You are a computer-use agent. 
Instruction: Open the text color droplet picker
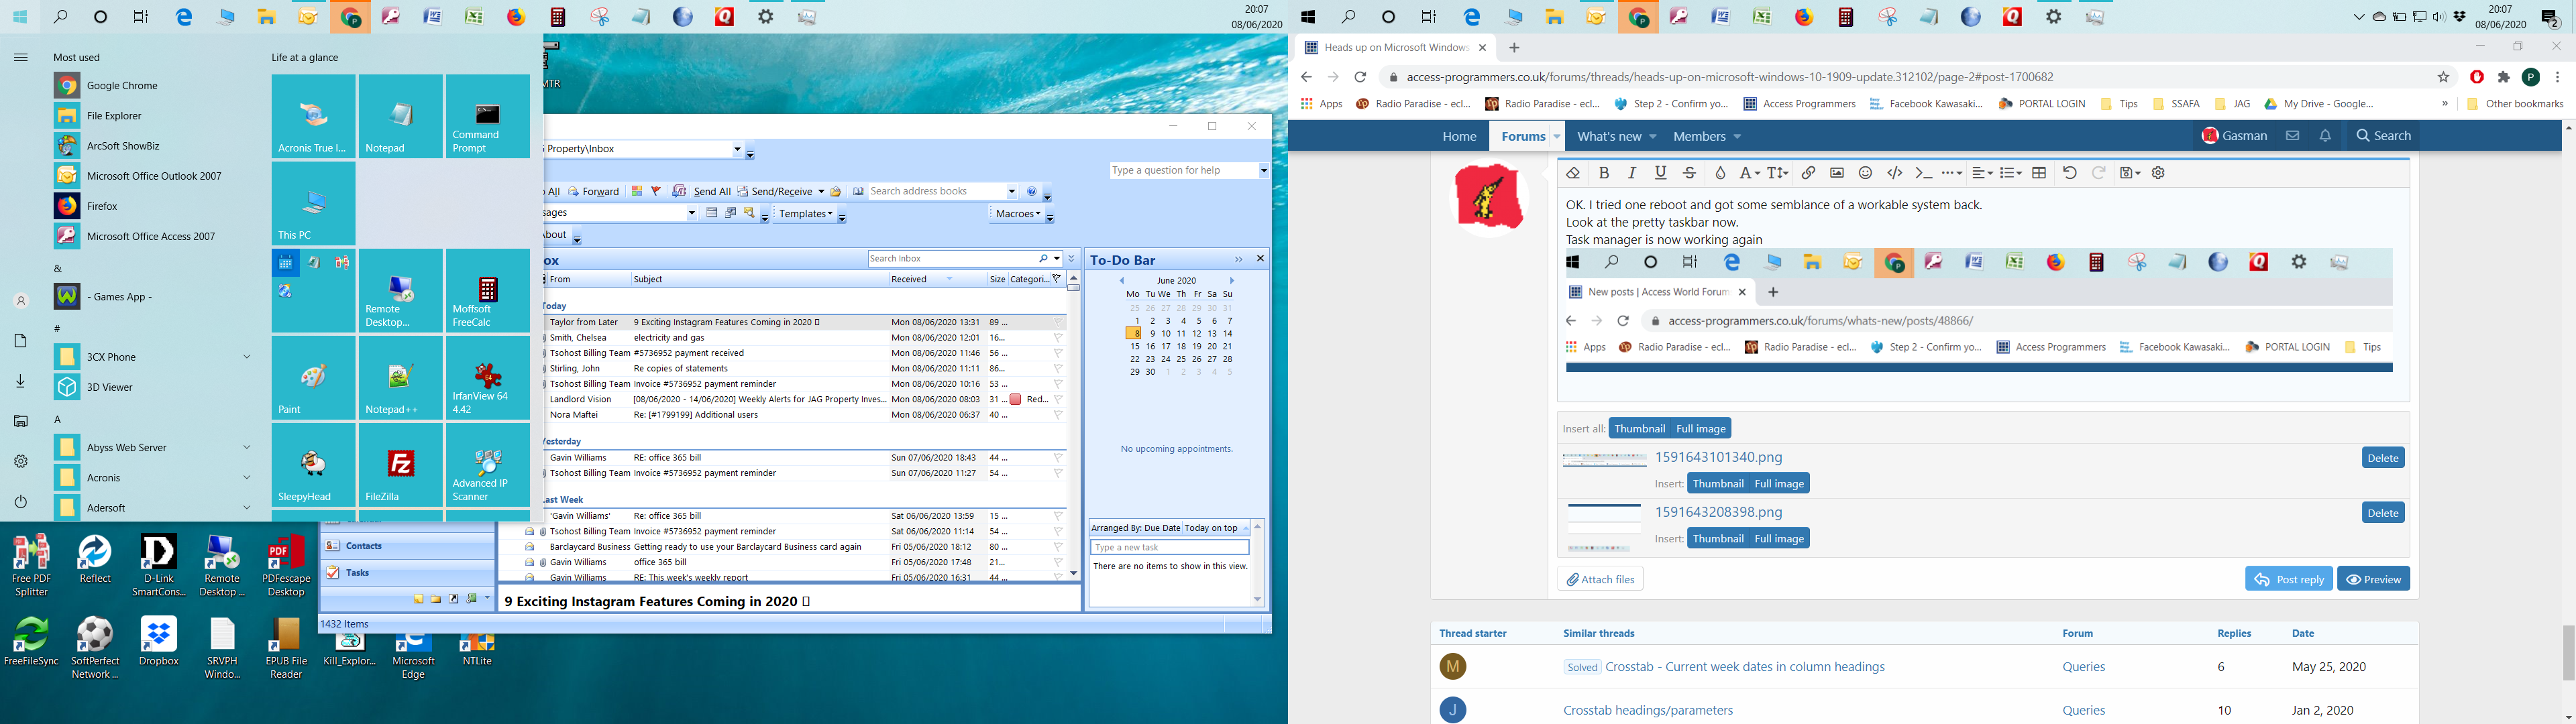1720,173
